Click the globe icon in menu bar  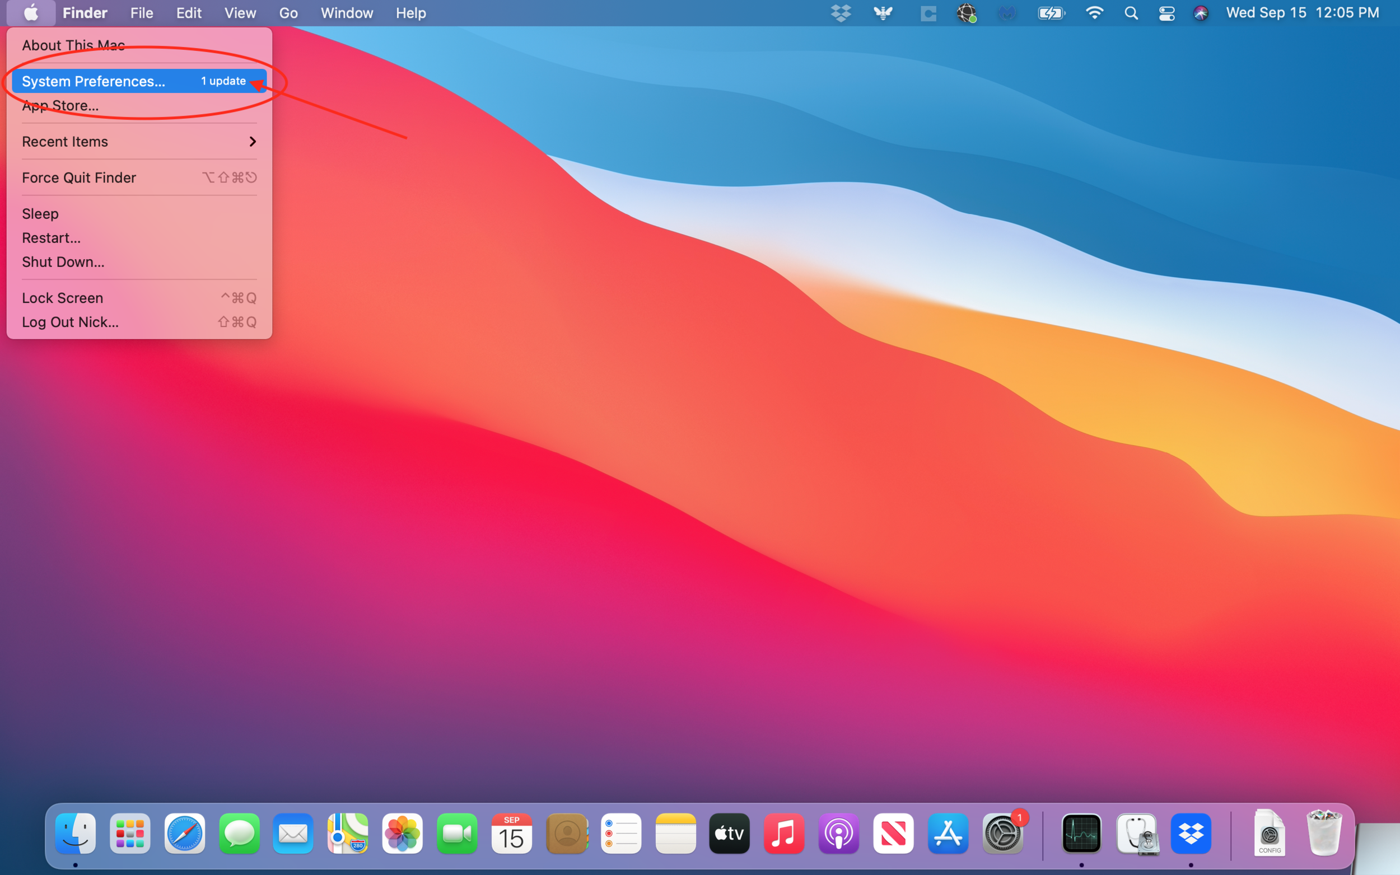pyautogui.click(x=967, y=13)
